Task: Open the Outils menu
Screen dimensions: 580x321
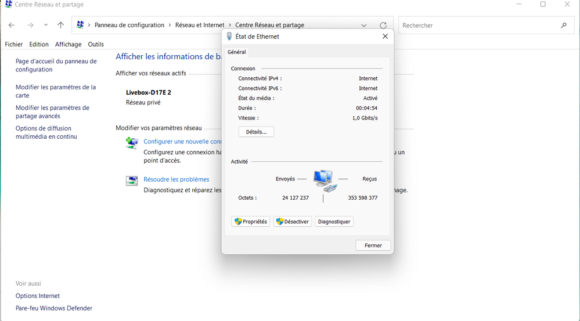Action: click(x=96, y=44)
